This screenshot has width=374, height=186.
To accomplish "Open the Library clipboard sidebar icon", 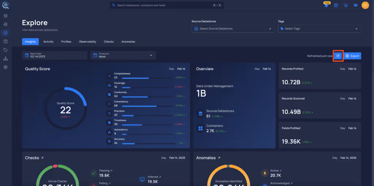I will [x=5, y=42].
